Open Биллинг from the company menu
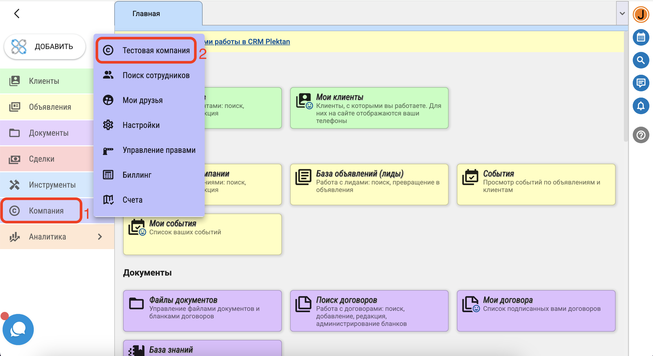The width and height of the screenshot is (653, 356). (x=137, y=175)
